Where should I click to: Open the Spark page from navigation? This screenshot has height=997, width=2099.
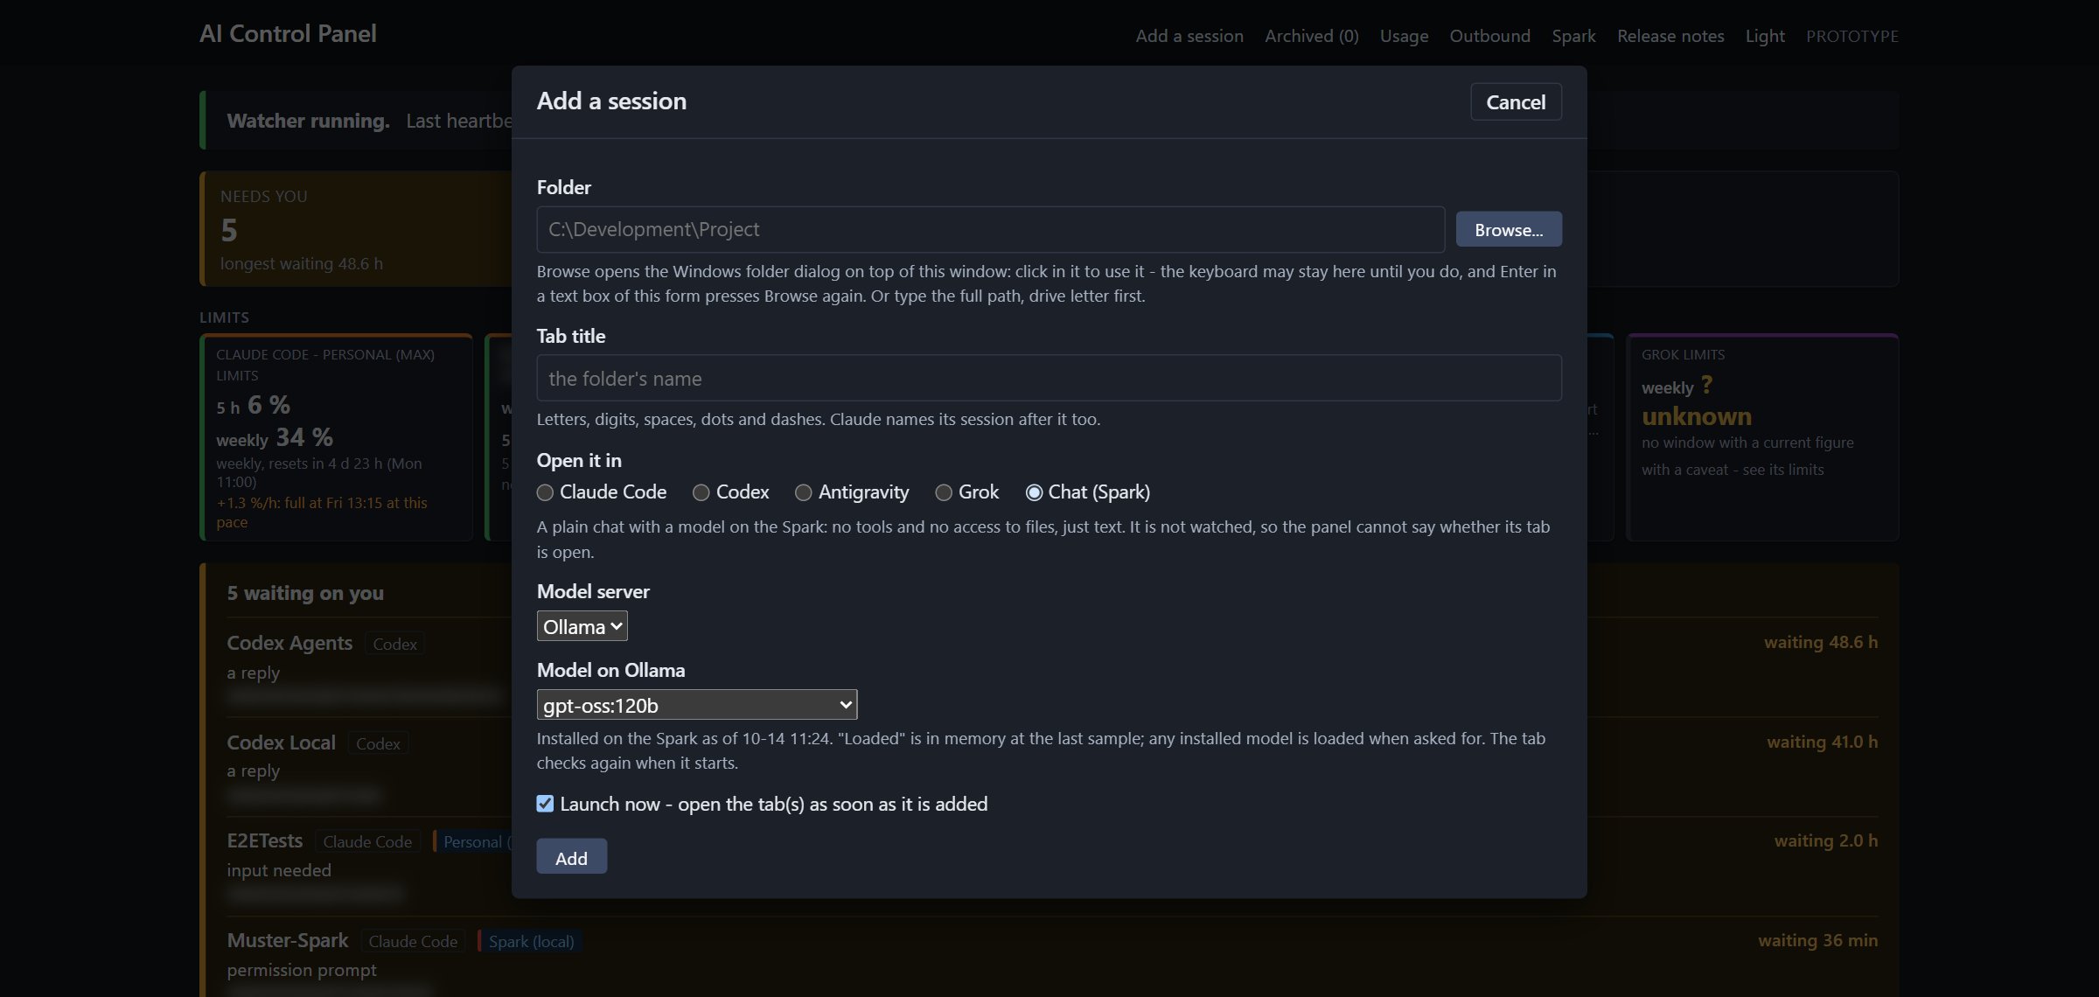(1573, 36)
